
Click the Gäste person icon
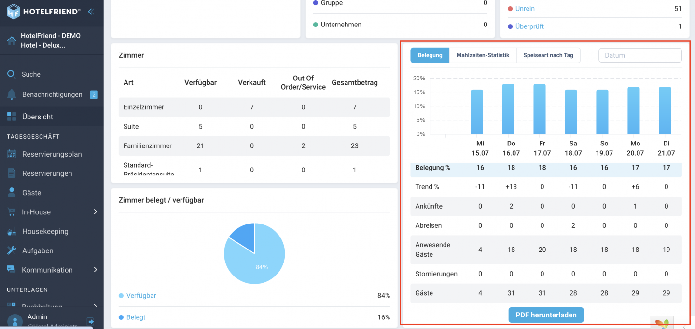[x=12, y=193]
